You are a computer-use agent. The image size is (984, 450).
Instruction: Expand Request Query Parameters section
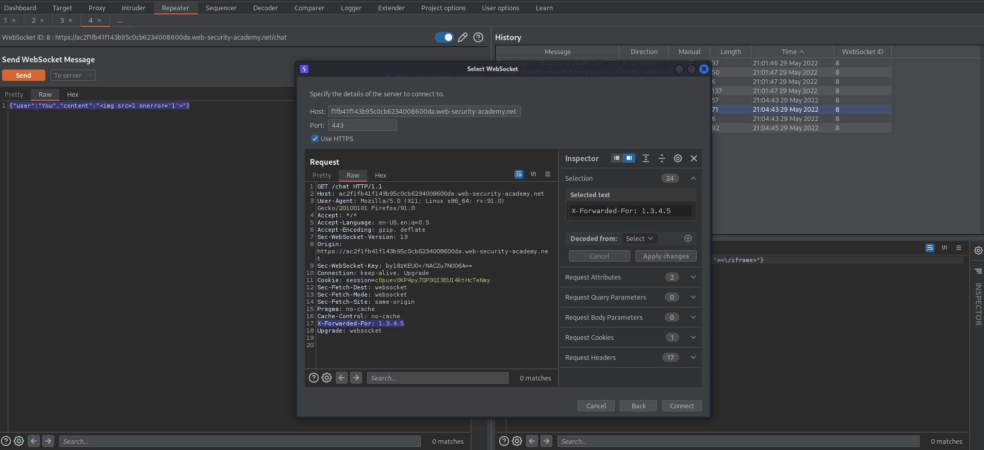point(693,297)
